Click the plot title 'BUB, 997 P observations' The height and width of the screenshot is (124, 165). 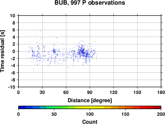point(90,3)
